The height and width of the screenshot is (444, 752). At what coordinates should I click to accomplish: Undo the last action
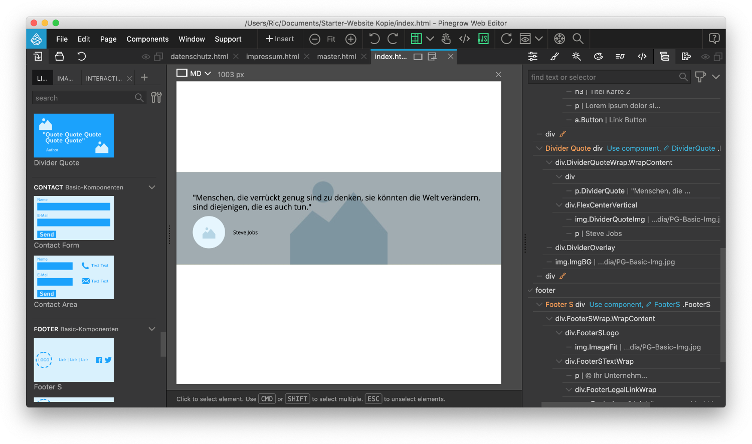click(374, 39)
